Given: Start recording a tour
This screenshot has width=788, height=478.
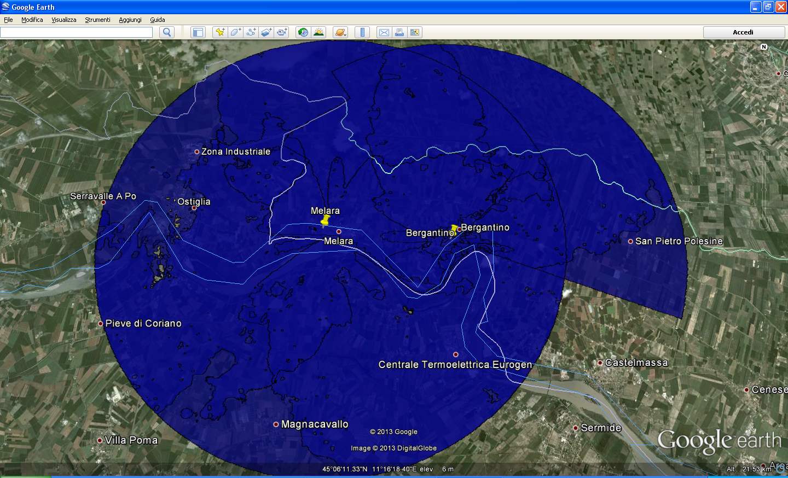Looking at the screenshot, I should (x=281, y=32).
